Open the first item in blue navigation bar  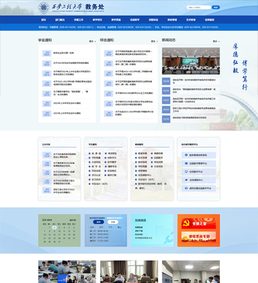click(x=43, y=20)
